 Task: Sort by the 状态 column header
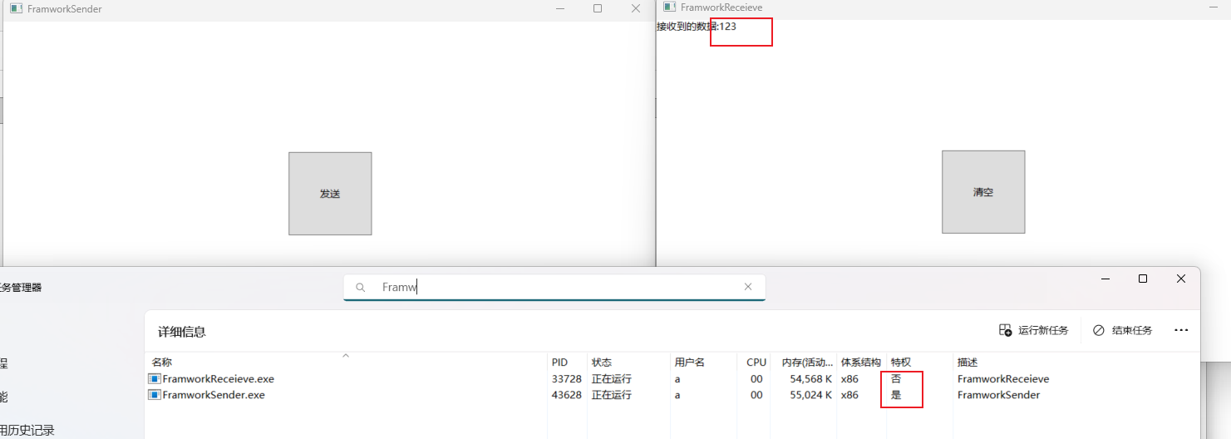[x=601, y=363]
